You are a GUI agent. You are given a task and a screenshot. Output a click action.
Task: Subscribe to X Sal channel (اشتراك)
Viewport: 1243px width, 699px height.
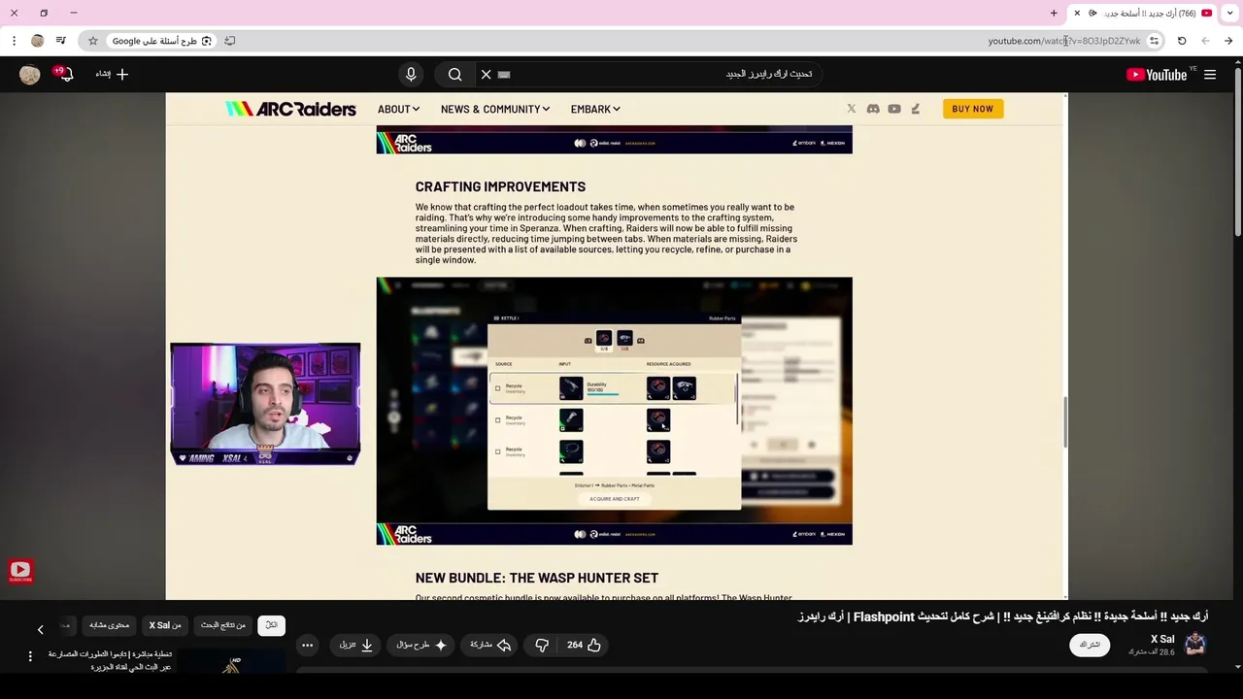(x=1090, y=645)
